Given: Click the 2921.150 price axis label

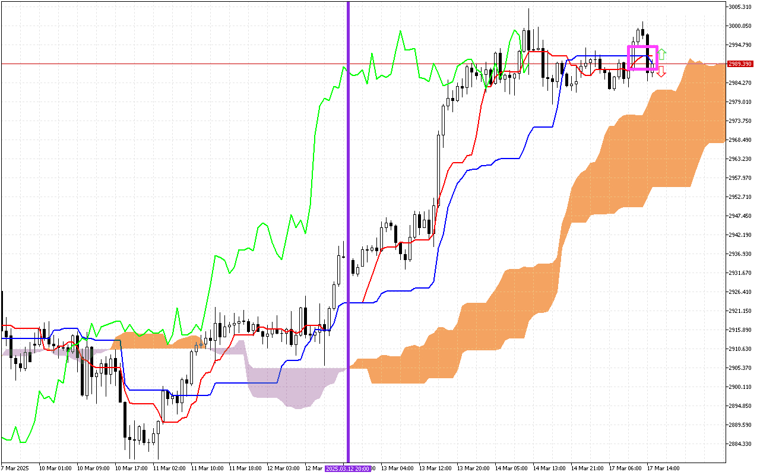Looking at the screenshot, I should tap(740, 311).
